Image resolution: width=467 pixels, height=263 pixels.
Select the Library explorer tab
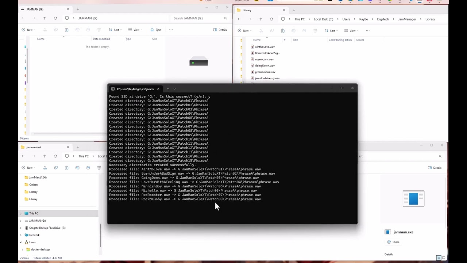pos(261,10)
